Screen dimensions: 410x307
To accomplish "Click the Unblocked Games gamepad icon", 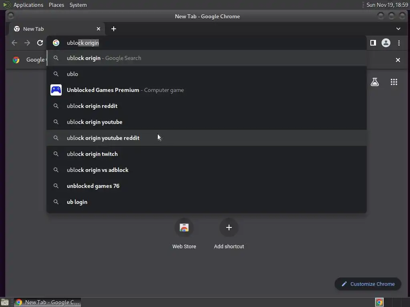I will tap(56, 90).
